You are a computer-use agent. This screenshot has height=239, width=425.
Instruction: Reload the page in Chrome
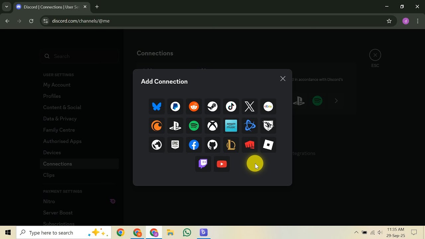click(x=31, y=21)
